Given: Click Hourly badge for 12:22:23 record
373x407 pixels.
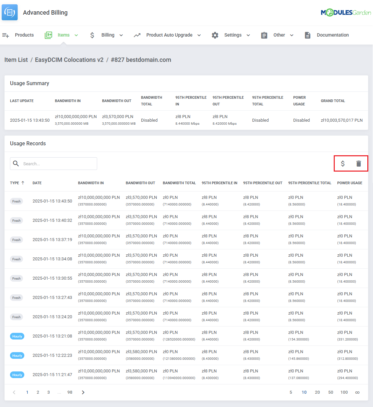Looking at the screenshot, I should 17,355.
